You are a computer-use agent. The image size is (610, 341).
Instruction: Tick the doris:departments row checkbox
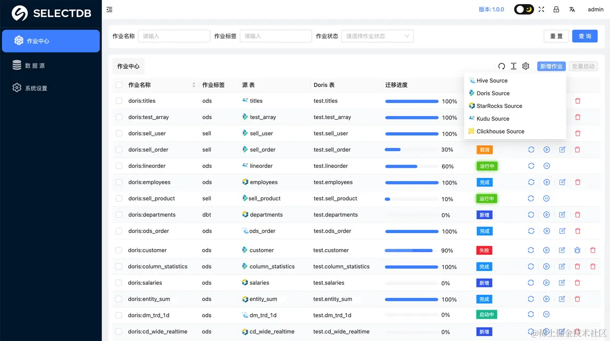click(x=119, y=215)
